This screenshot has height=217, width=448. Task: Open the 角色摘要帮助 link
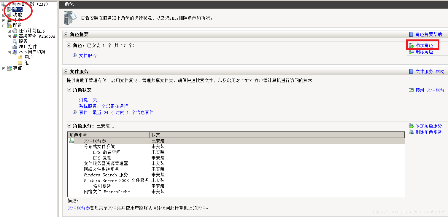click(x=429, y=34)
